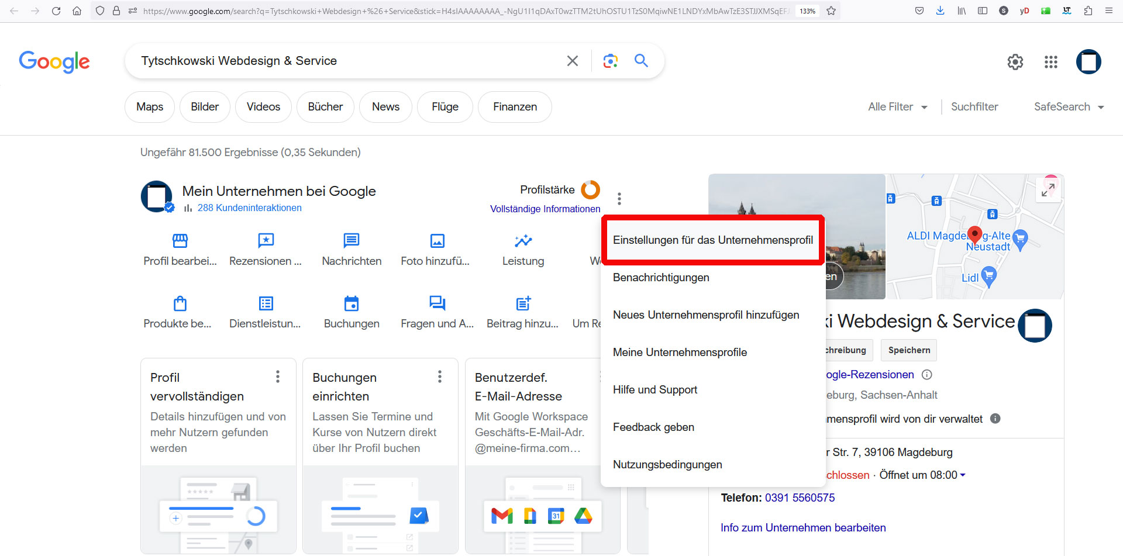Click the Profilstärke progress ring
The width and height of the screenshot is (1123, 556).
[590, 189]
